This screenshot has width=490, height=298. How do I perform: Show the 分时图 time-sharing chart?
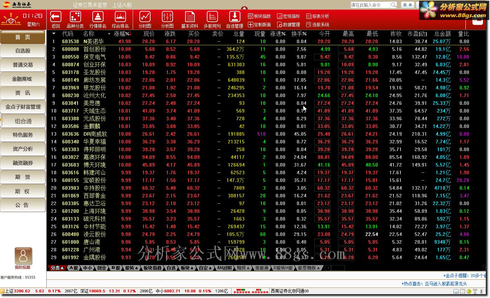pyautogui.click(x=145, y=17)
